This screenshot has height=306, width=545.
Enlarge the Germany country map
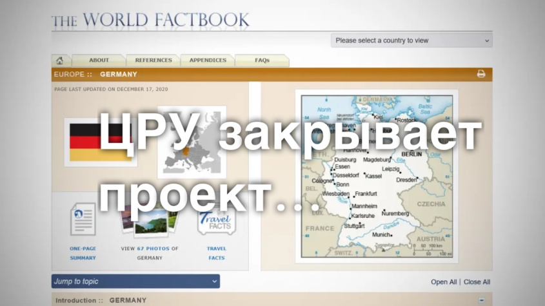click(377, 177)
